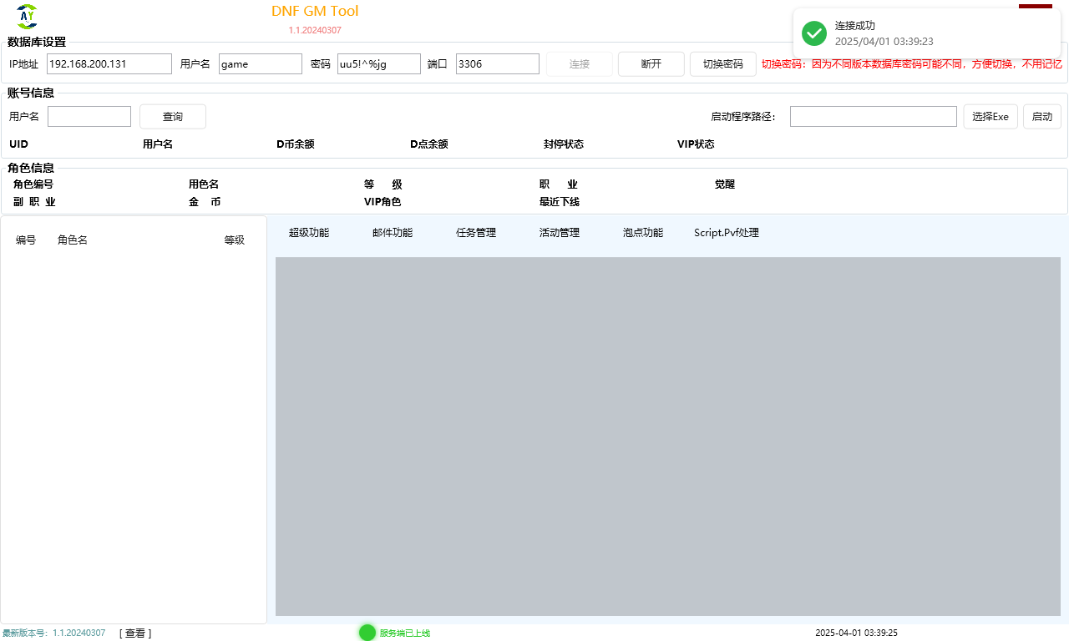Click the 查询 button
Screen dimensions: 1069x641
point(173,117)
